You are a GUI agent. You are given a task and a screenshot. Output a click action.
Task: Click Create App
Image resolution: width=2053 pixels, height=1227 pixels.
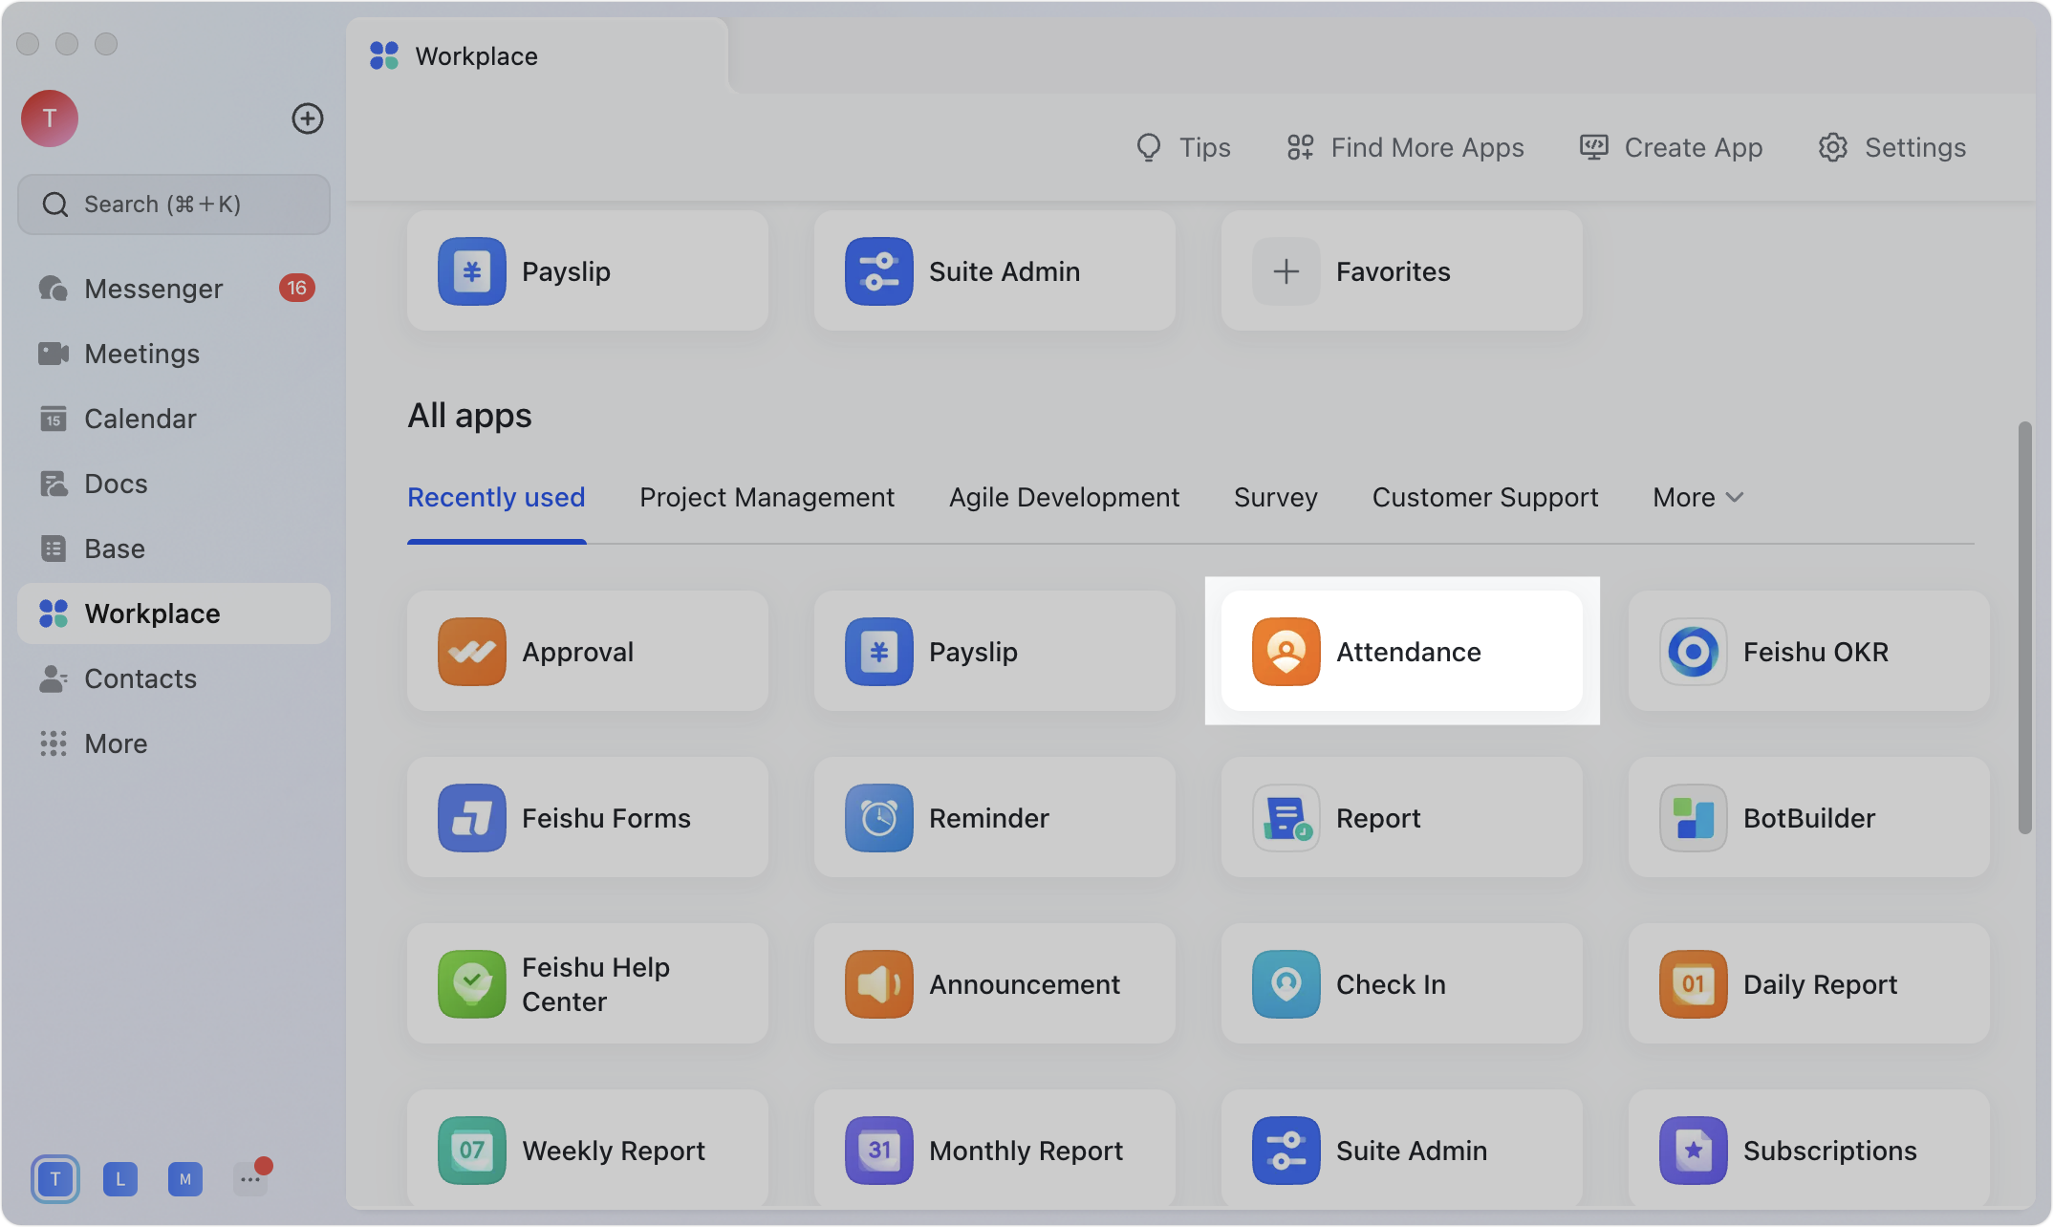click(1671, 147)
